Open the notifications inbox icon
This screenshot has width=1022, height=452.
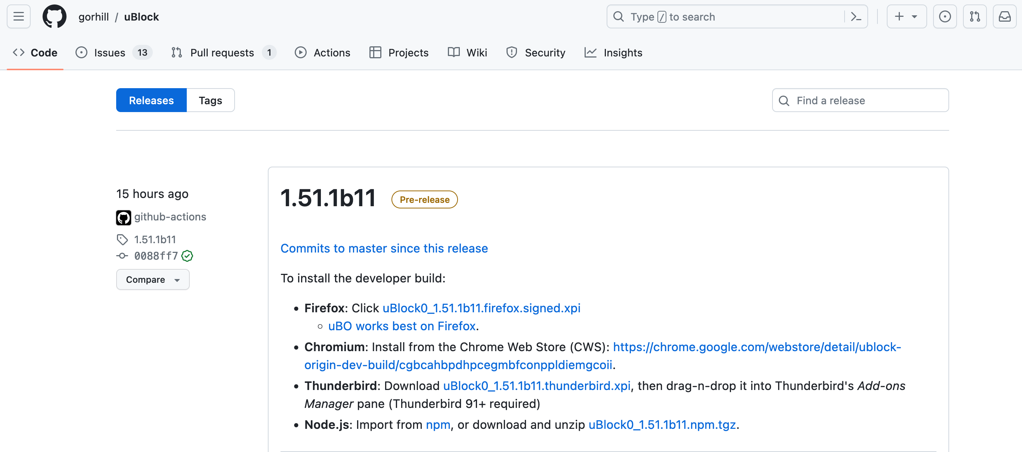[1004, 17]
